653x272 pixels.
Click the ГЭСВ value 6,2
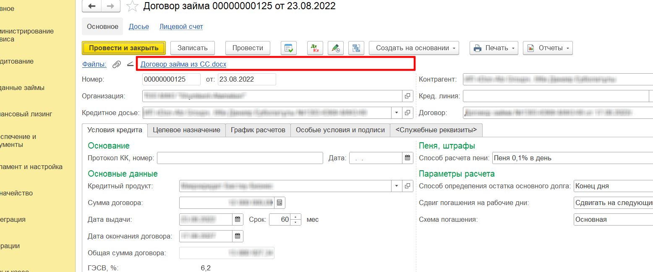(x=206, y=268)
